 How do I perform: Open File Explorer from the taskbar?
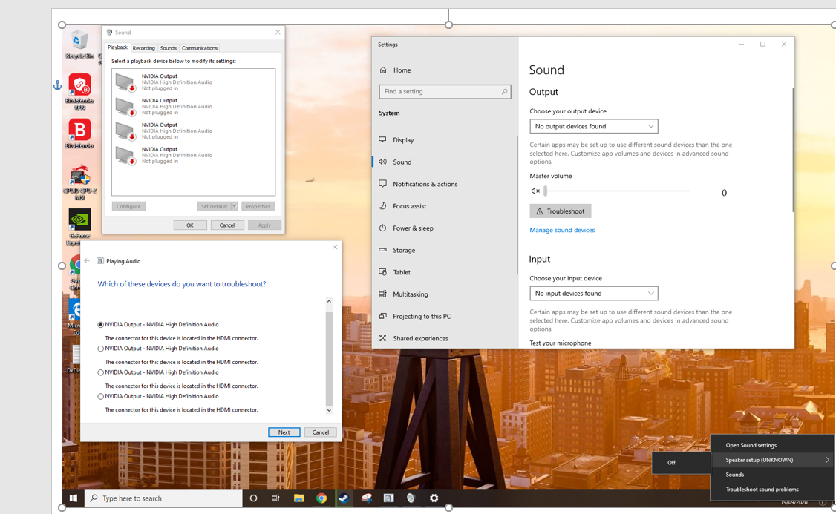(298, 498)
